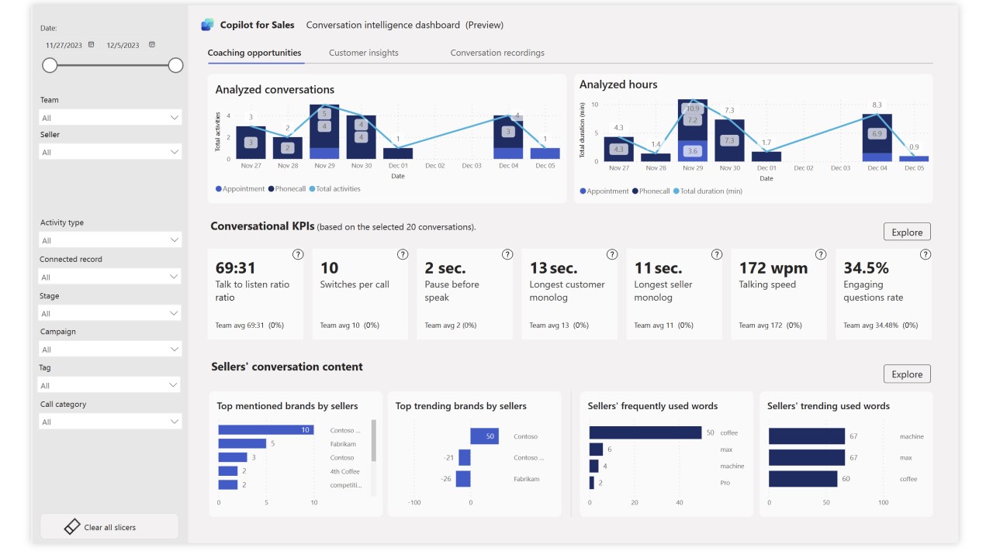Click Explore button for Sellers' conversation content
The image size is (993, 558).
[x=907, y=374]
